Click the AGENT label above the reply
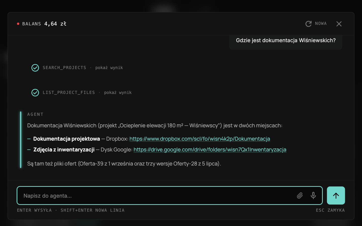Image resolution: width=362 pixels, height=226 pixels. pyautogui.click(x=35, y=114)
